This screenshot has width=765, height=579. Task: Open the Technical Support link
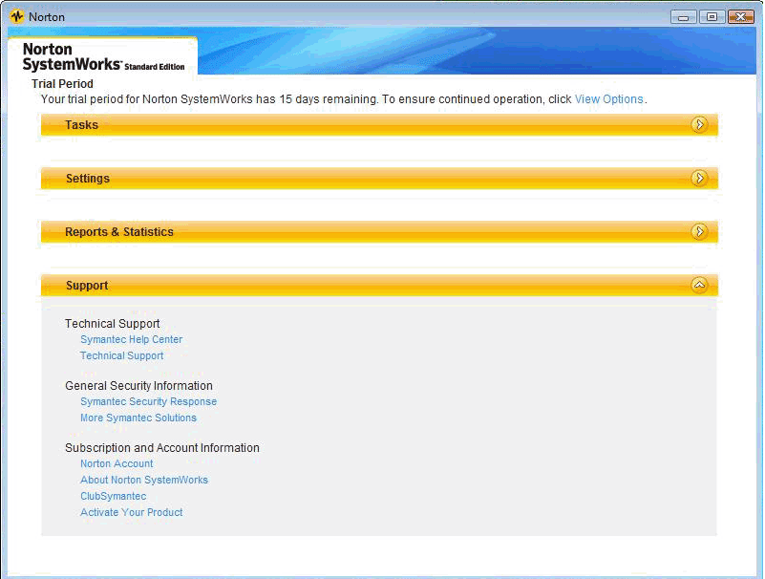point(121,355)
